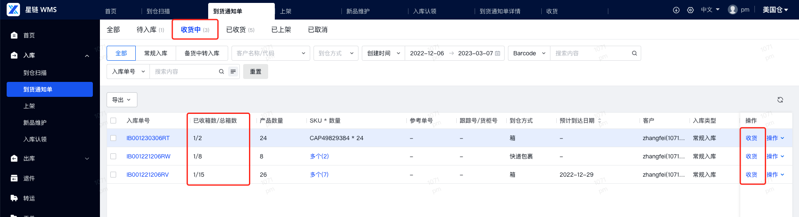Screen dimensions: 799x217
Task: Click the search icon in Barcode field
Action: 634,53
